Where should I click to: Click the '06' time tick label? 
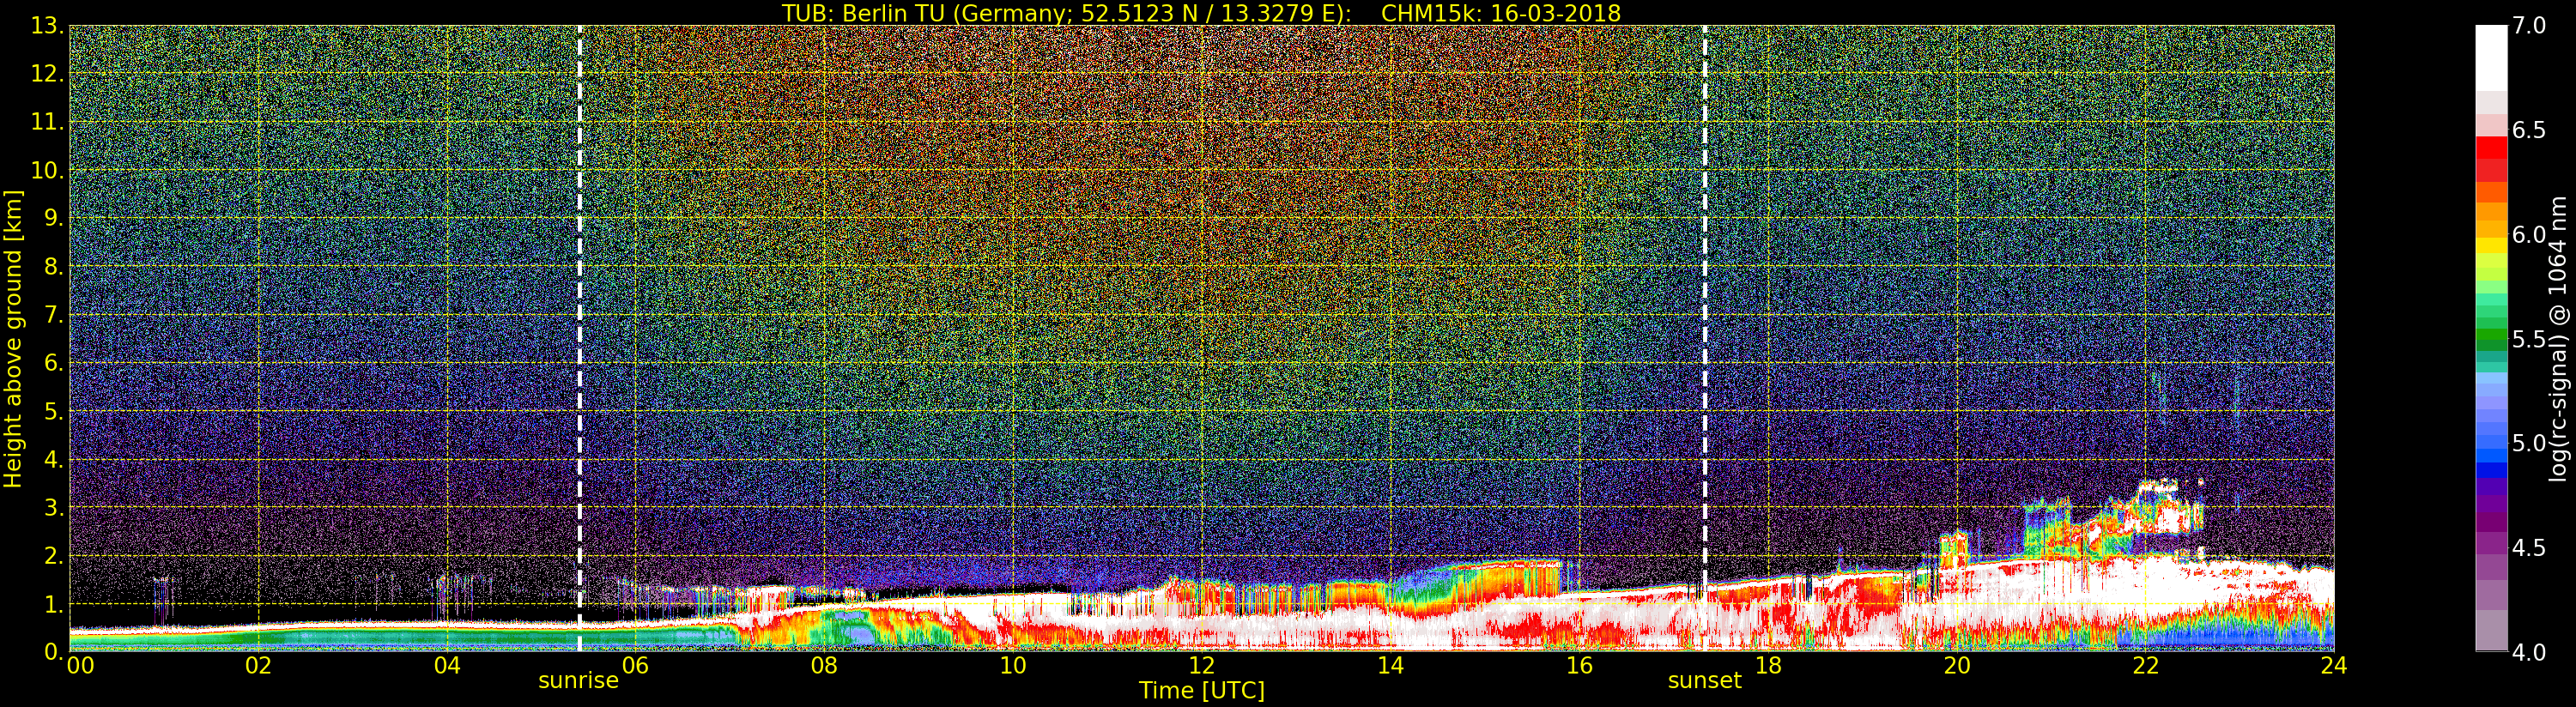tap(635, 665)
